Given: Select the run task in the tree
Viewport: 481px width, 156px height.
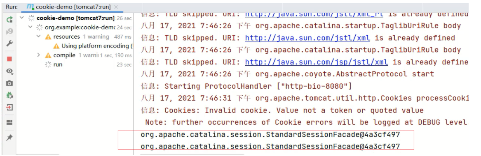Looking at the screenshot, I should point(58,64).
